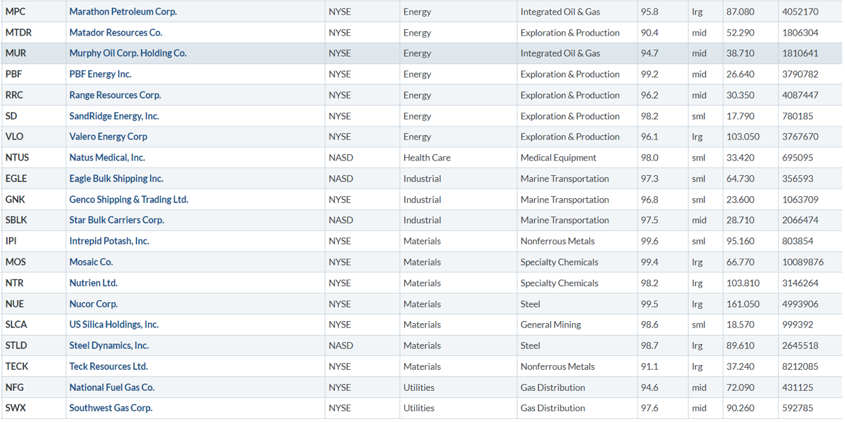Click the ticker symbol "MPC"
Viewport: 845px width, 423px height.
(x=15, y=12)
